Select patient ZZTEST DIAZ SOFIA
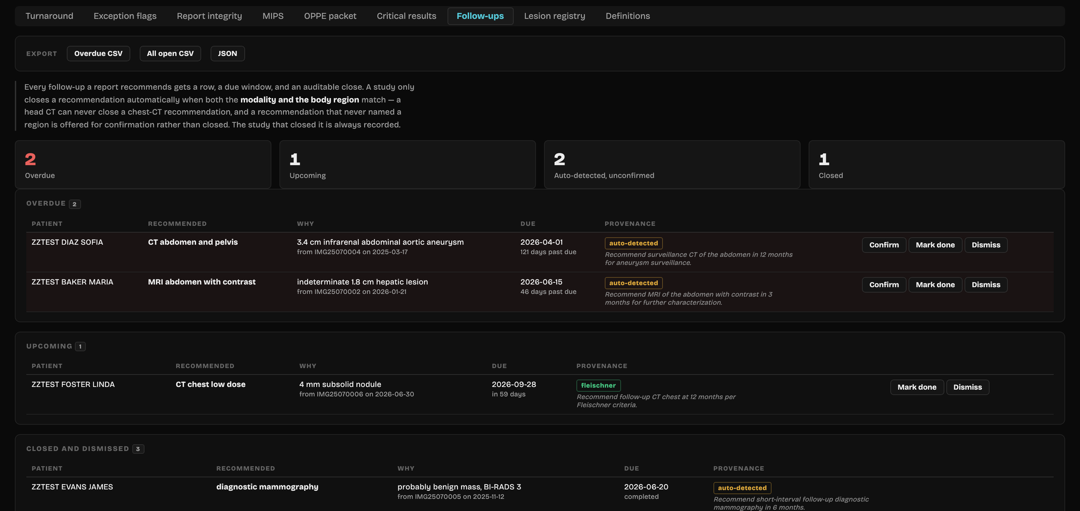1080x511 pixels. click(67, 242)
